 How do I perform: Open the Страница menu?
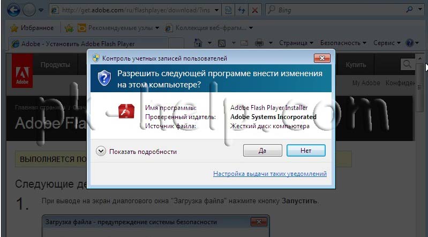(296, 43)
